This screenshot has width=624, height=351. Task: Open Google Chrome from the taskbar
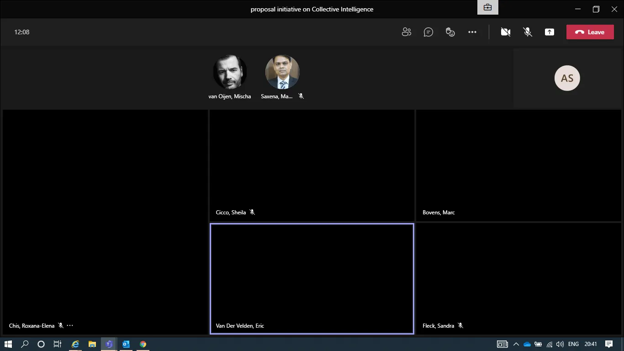(143, 344)
